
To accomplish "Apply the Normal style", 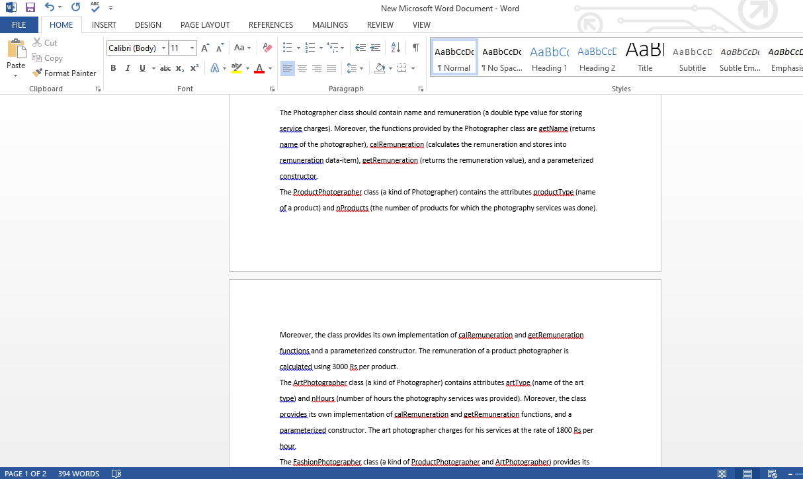I will [454, 58].
